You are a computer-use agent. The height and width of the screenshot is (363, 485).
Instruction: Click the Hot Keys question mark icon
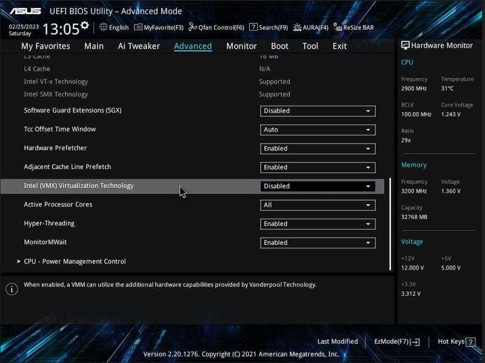click(x=470, y=342)
